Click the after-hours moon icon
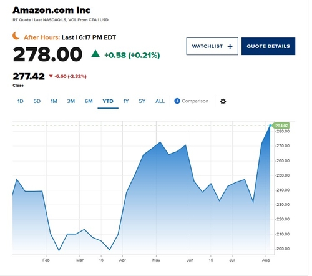The image size is (312, 276). (16, 36)
